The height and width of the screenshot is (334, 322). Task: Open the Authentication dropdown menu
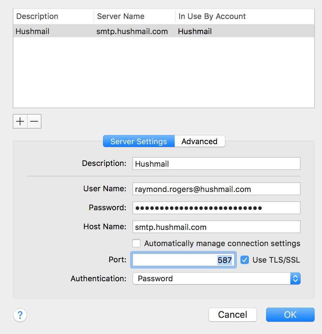216,279
